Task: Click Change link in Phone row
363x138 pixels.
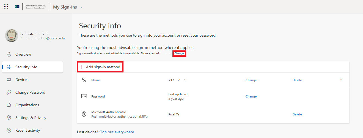Action: coord(251,80)
